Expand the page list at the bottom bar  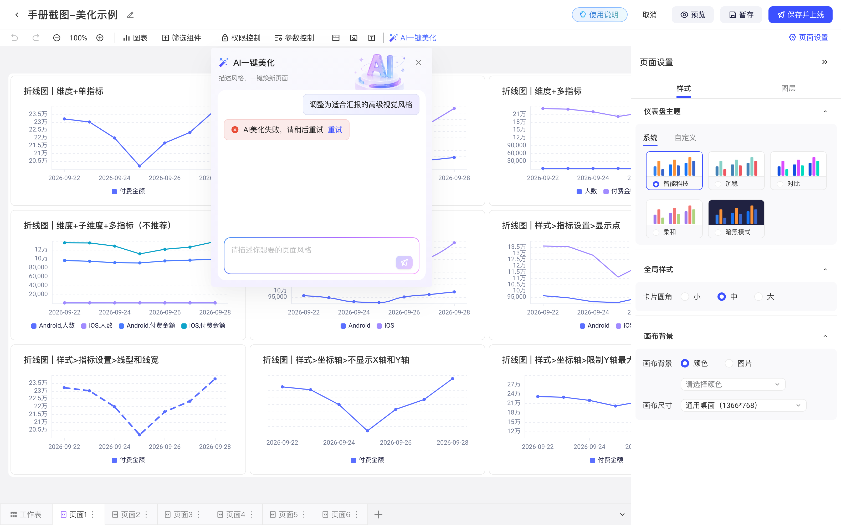pyautogui.click(x=622, y=514)
